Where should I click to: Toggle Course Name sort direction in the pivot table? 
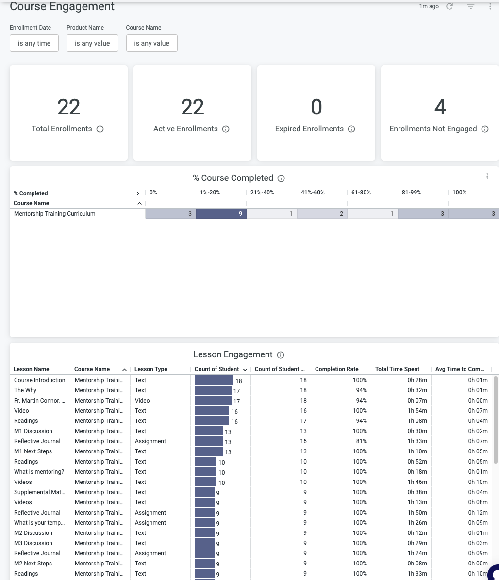(x=140, y=203)
